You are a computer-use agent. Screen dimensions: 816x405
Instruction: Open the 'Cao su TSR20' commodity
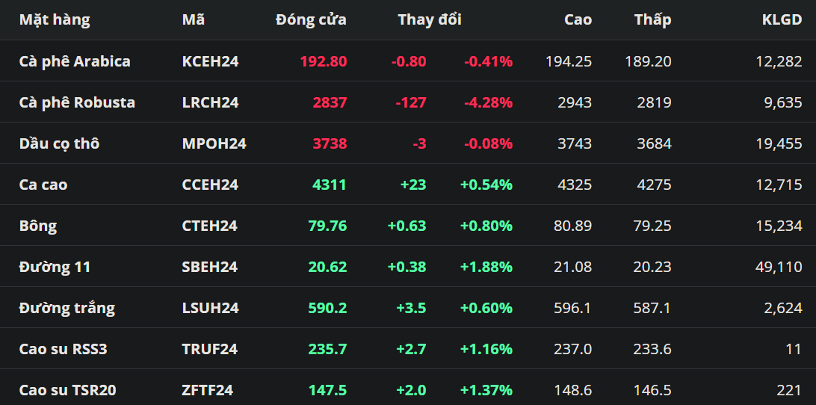click(x=67, y=390)
